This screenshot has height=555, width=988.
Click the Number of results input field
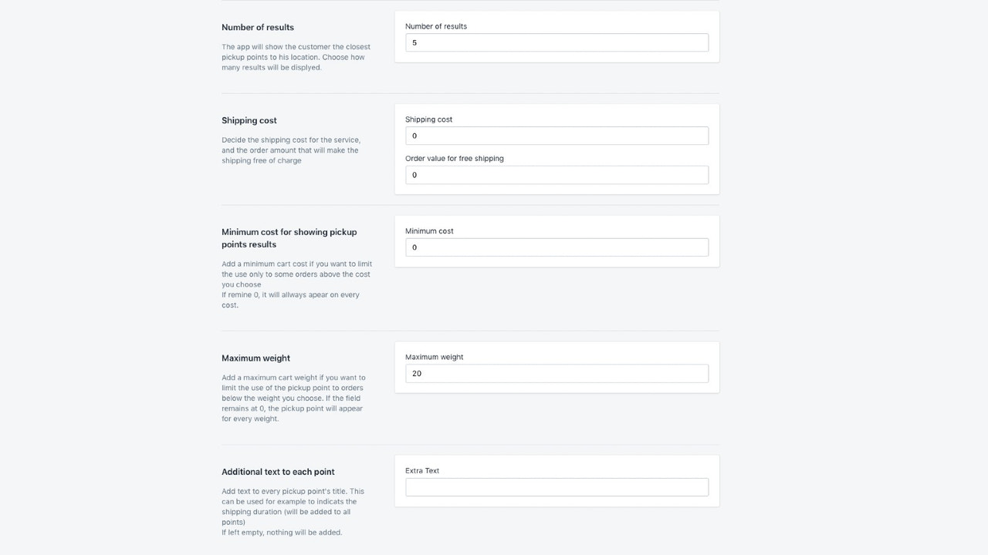pos(556,42)
